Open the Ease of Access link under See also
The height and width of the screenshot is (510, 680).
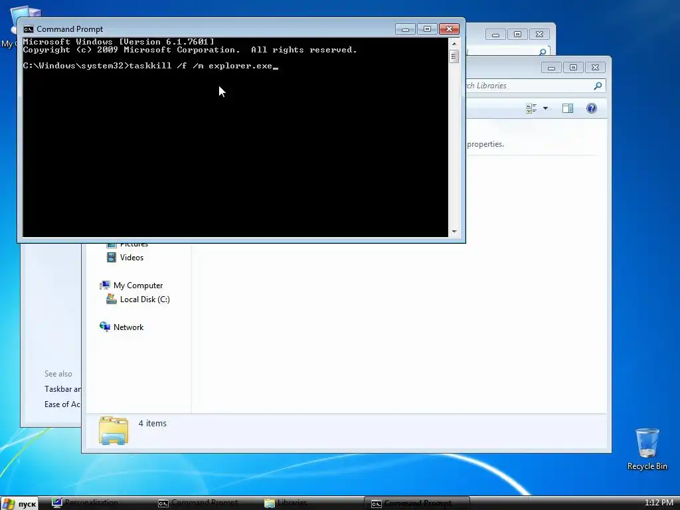pyautogui.click(x=62, y=404)
